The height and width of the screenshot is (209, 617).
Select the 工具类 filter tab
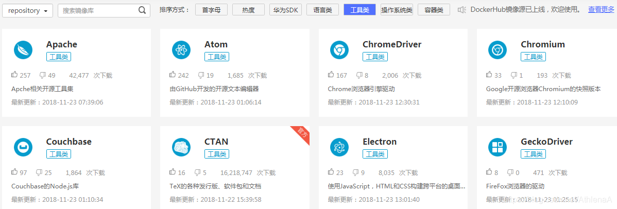tap(359, 10)
